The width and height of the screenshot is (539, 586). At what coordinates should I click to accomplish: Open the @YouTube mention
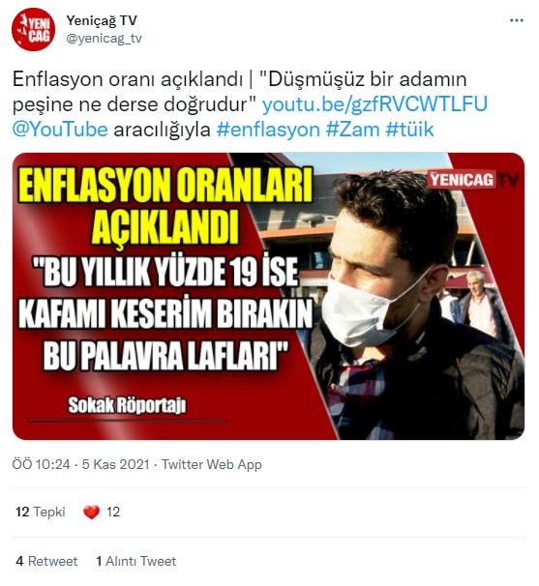click(x=60, y=130)
